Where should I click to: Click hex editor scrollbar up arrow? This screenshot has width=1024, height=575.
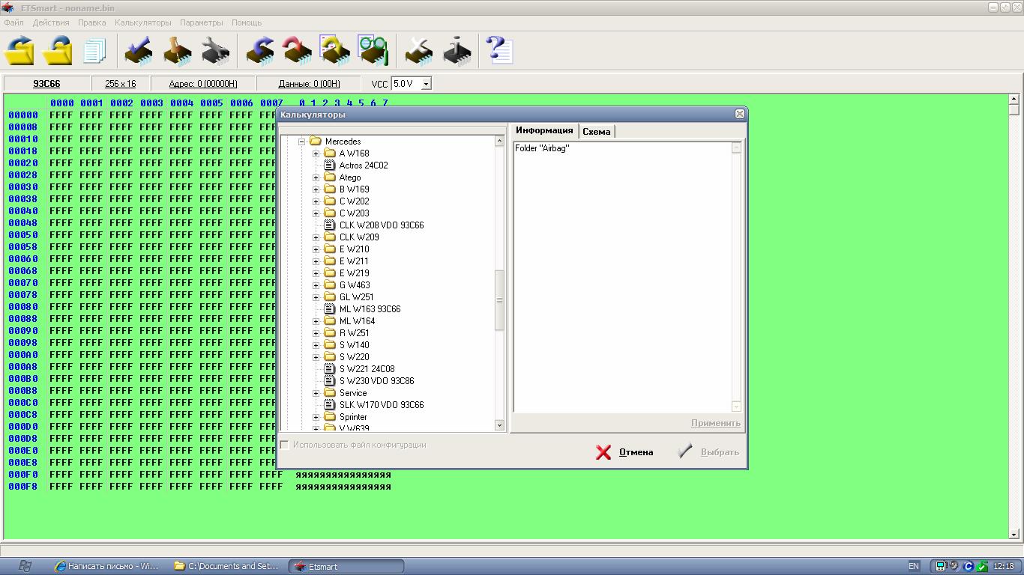tap(1014, 99)
